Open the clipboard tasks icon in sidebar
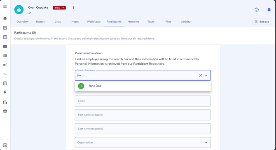276x150 pixels. [5, 83]
